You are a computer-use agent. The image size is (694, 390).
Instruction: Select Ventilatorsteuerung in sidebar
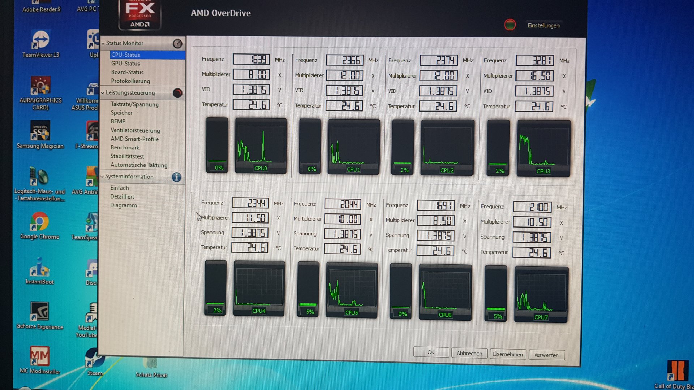click(x=135, y=130)
